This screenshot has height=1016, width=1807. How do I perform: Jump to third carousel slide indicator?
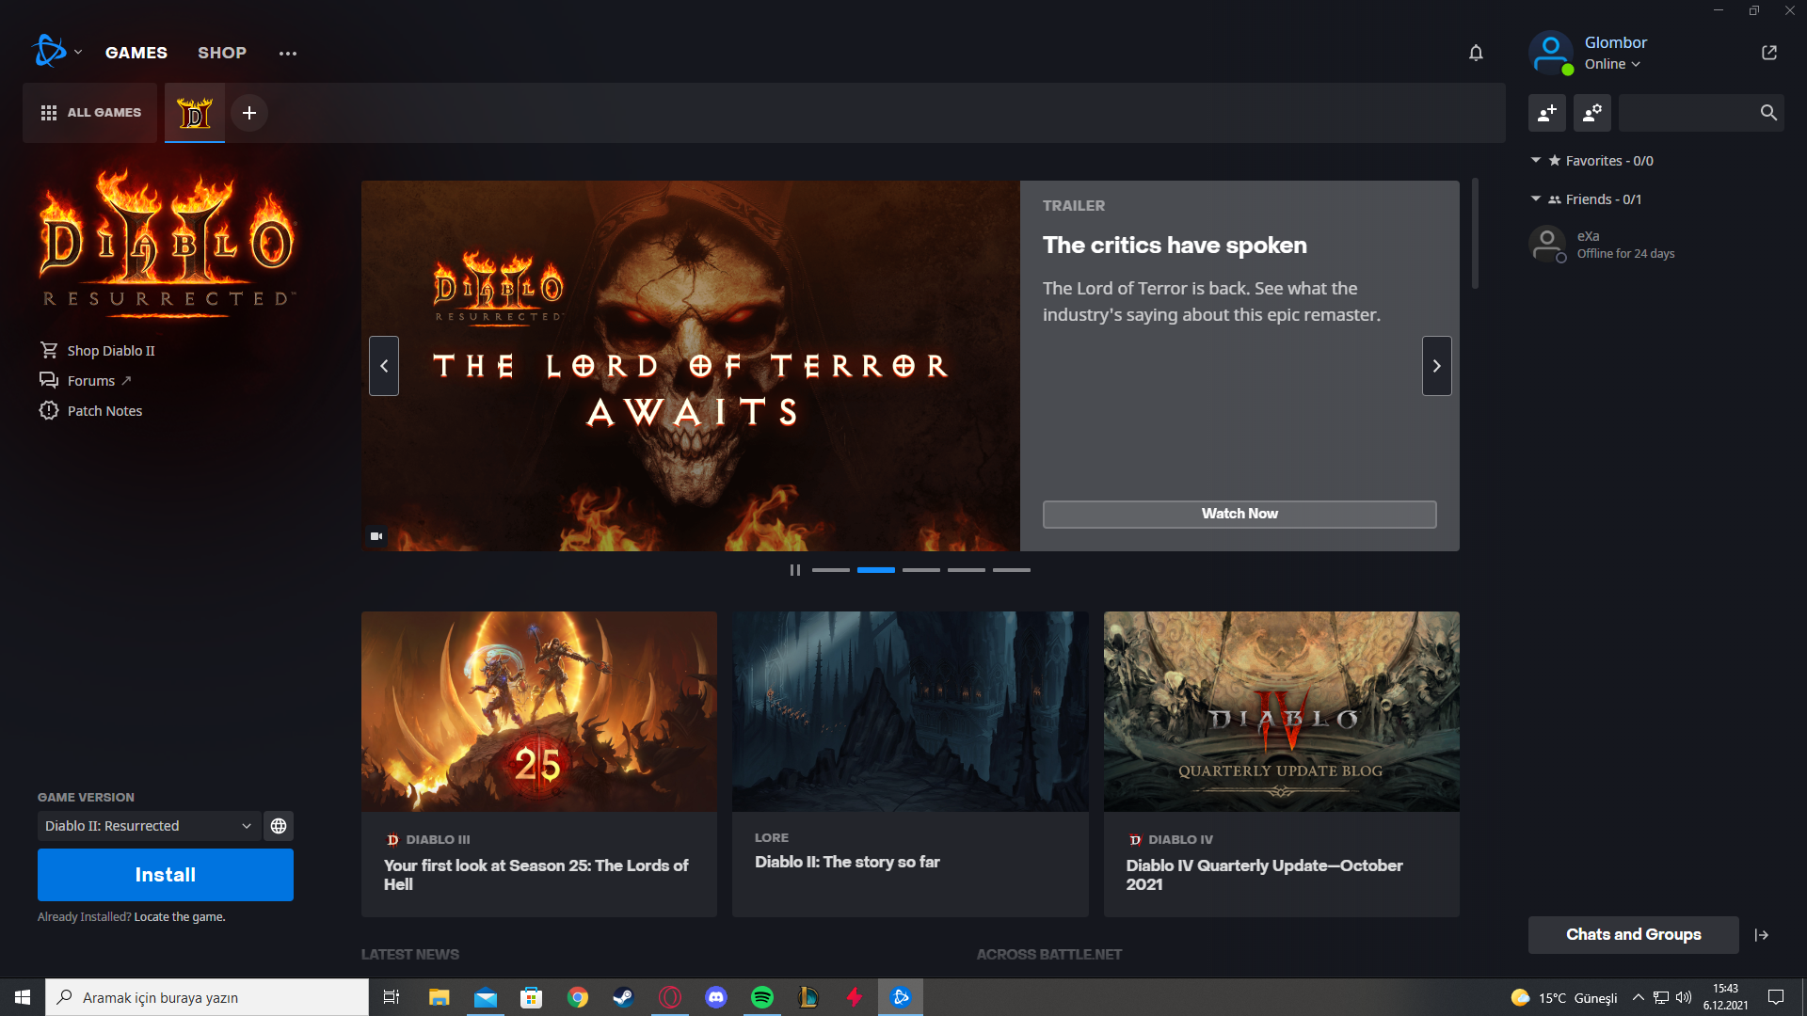point(921,570)
